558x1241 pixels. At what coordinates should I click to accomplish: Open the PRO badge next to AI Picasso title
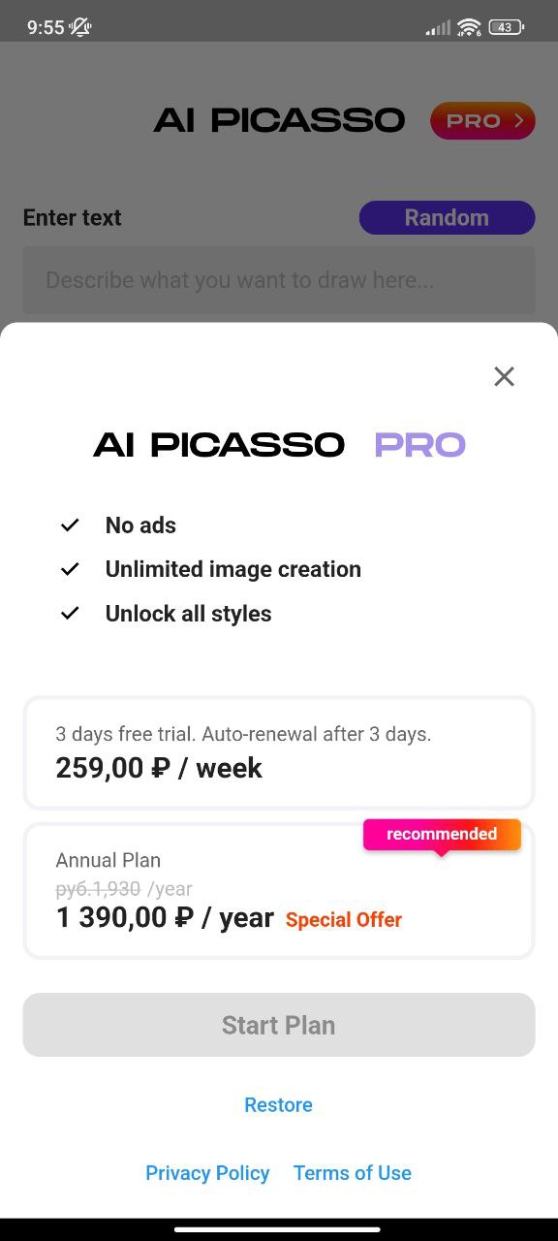(x=481, y=120)
